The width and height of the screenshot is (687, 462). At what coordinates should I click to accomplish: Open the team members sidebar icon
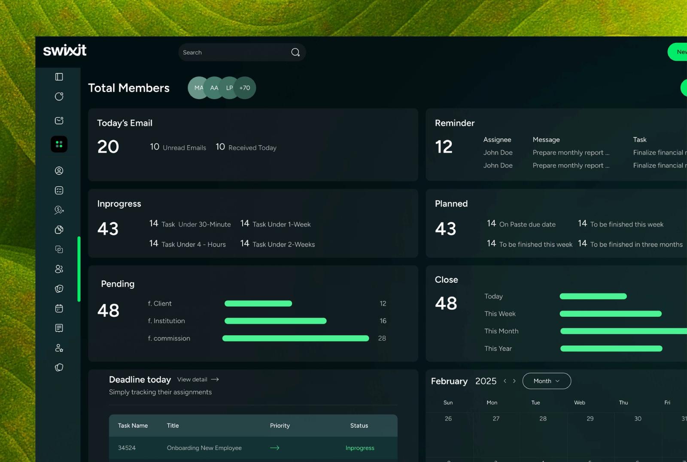pyautogui.click(x=59, y=269)
